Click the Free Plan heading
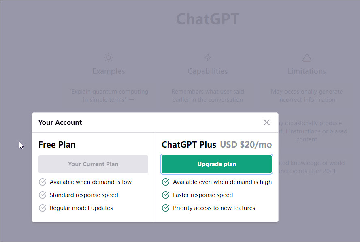The width and height of the screenshot is (360, 242). click(57, 145)
